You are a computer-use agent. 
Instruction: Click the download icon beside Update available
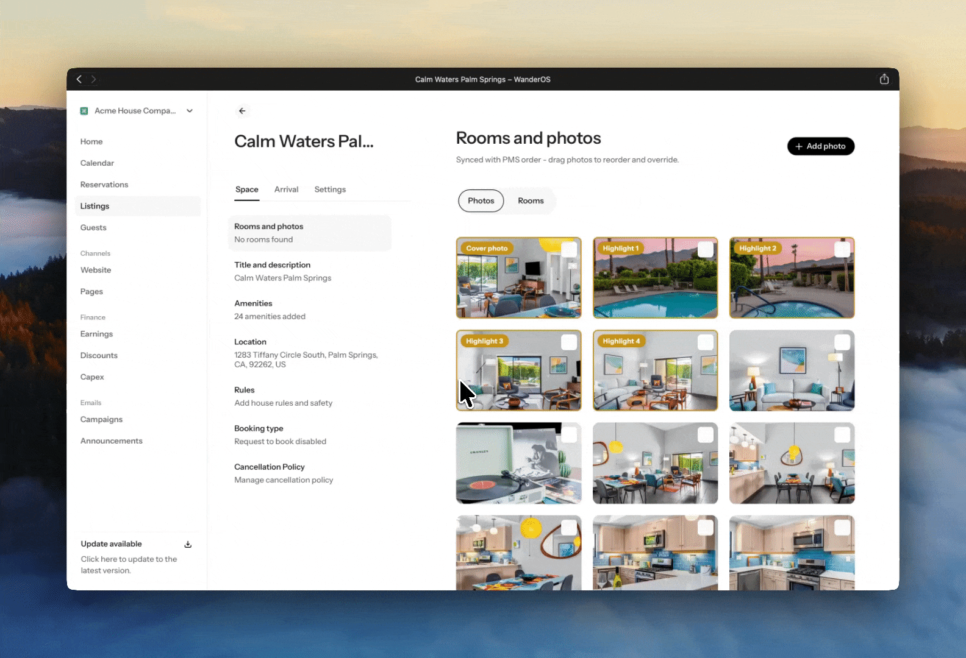pos(188,544)
